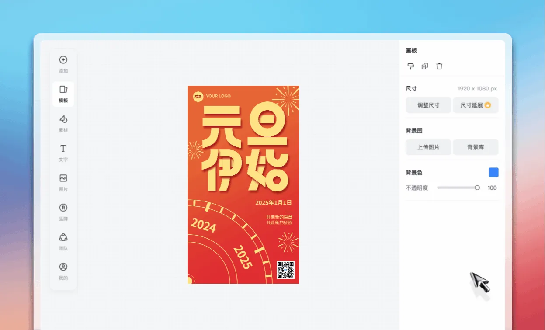Viewport: 545px width, 330px height.
Task: Select the firework graphic near the QR code
Action: (288, 242)
